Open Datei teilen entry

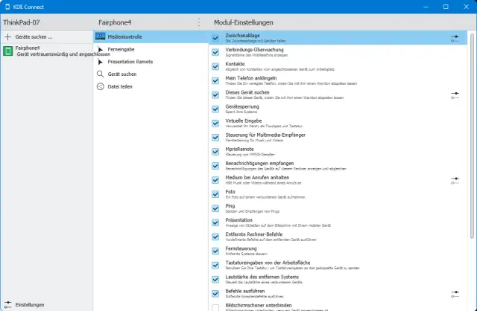pos(151,86)
